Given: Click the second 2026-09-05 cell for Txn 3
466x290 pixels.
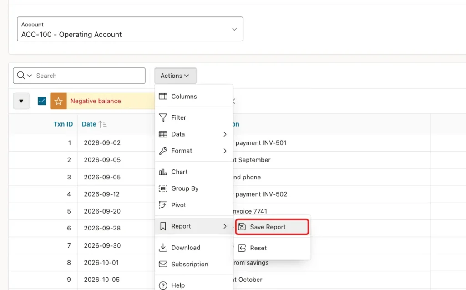Looking at the screenshot, I should tap(102, 177).
